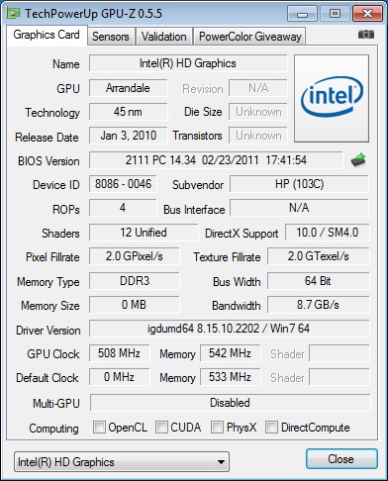The image size is (388, 481).
Task: Click Subvendor field HP (103C)
Action: click(x=299, y=184)
